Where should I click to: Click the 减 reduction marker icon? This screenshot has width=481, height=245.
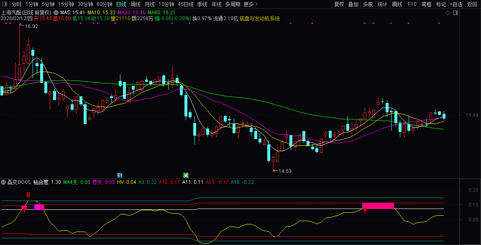[x=186, y=175]
